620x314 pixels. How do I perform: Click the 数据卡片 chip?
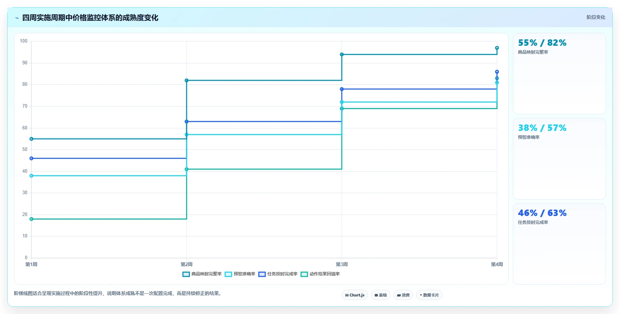429,295
